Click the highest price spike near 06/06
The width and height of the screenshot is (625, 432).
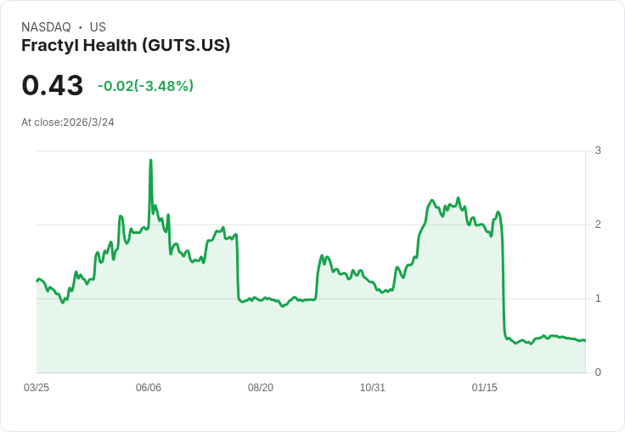tap(150, 161)
